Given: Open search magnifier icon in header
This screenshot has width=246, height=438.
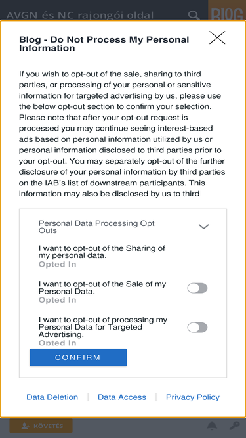Looking at the screenshot, I should click(194, 15).
